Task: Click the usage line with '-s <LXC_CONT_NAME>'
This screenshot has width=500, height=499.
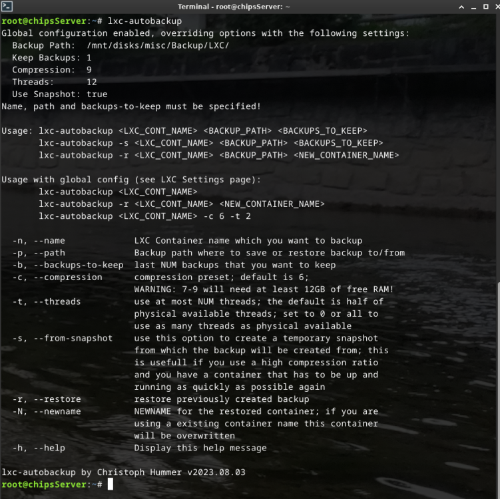Action: [211, 143]
